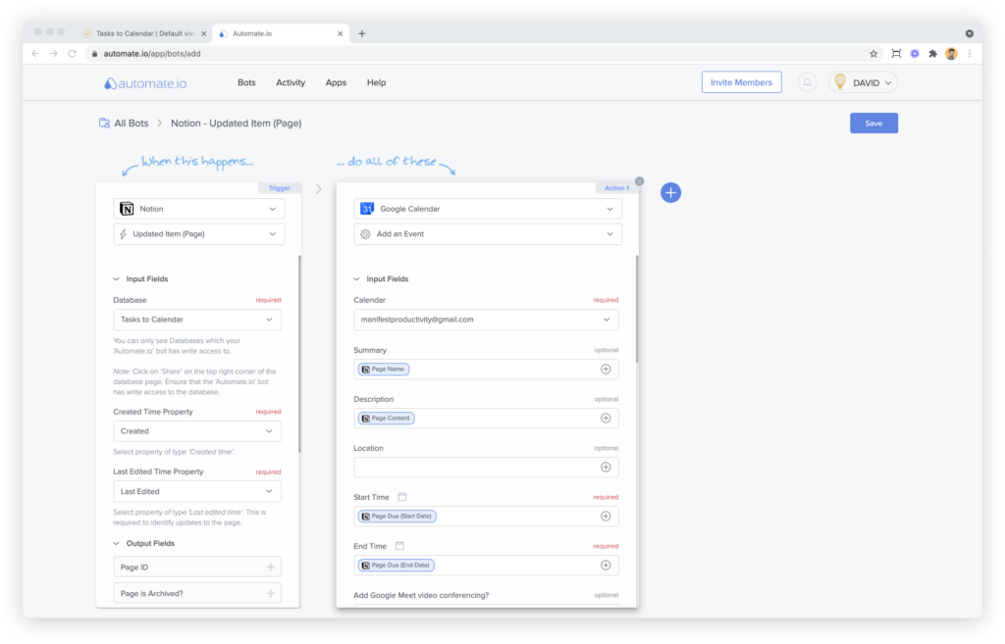Click the trigger panel scrollbar
This screenshot has height=644, width=1005.
[299, 354]
